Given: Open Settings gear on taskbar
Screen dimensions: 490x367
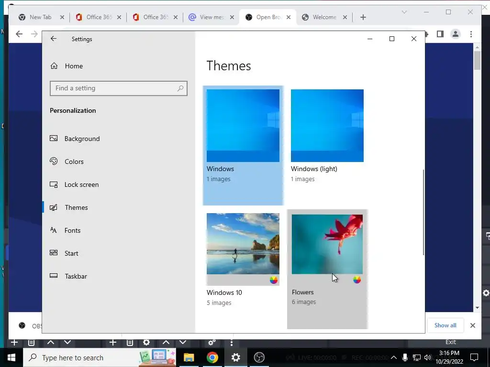Looking at the screenshot, I should 235,357.
